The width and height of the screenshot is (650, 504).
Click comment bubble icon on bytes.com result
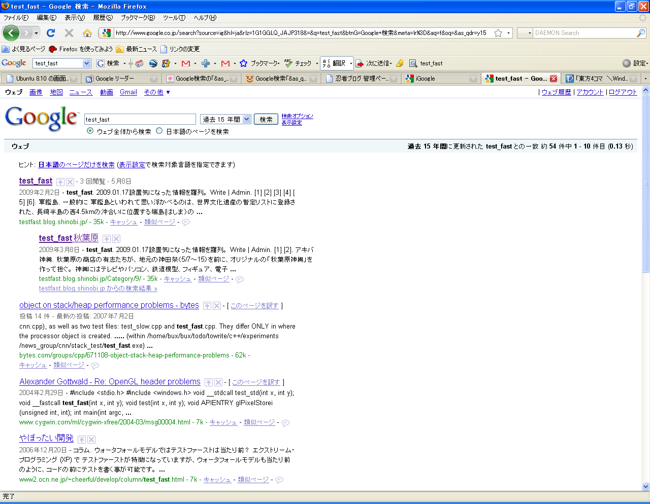pyautogui.click(x=94, y=365)
